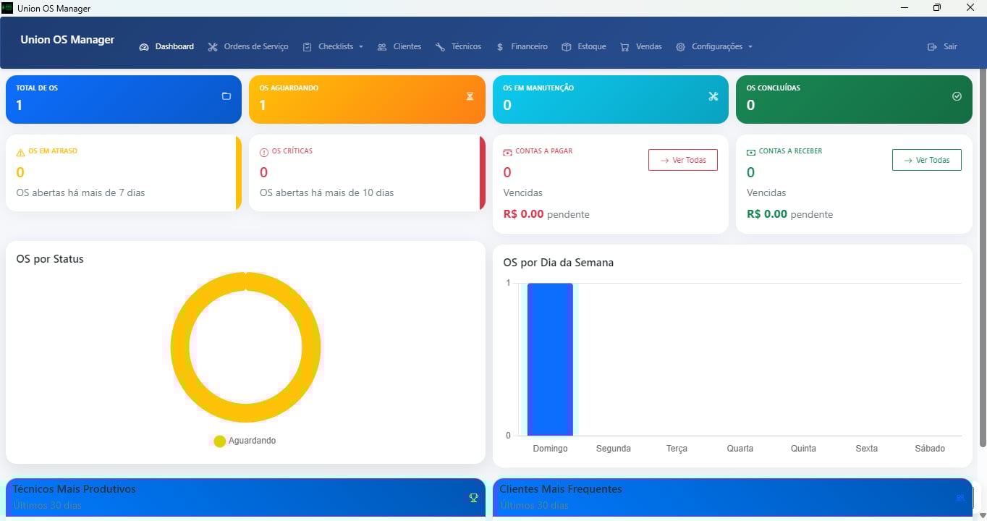Go to the Clientes section
This screenshot has width=987, height=521.
coord(399,47)
